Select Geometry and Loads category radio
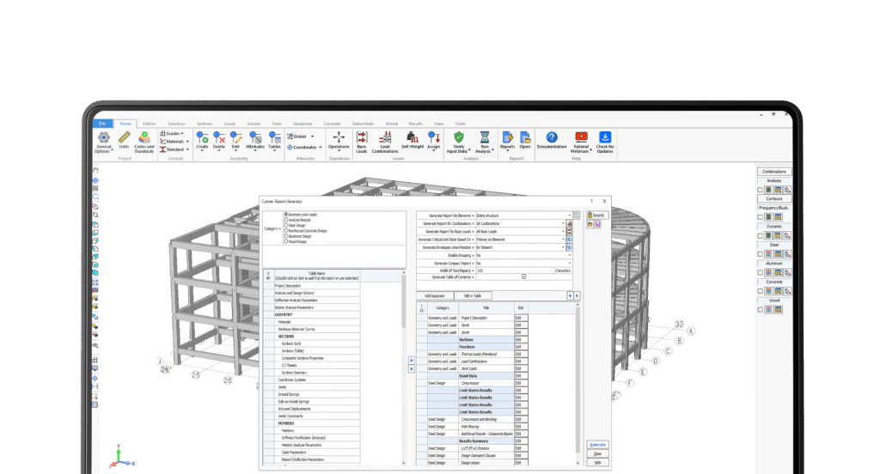This screenshot has width=880, height=474. click(x=286, y=215)
